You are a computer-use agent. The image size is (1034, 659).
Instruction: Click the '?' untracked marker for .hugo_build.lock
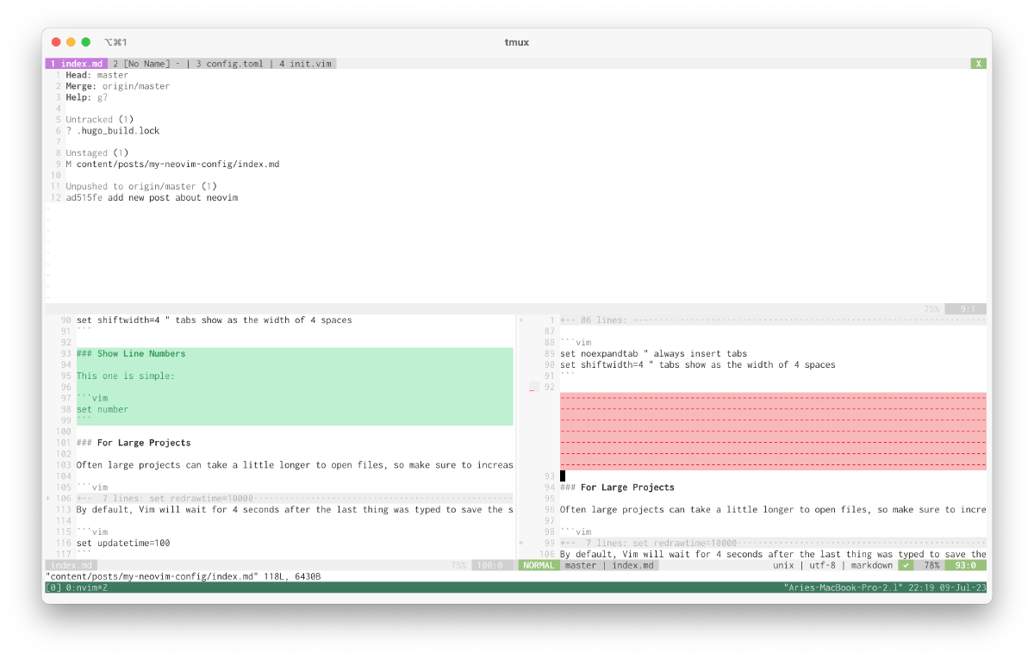coord(69,131)
